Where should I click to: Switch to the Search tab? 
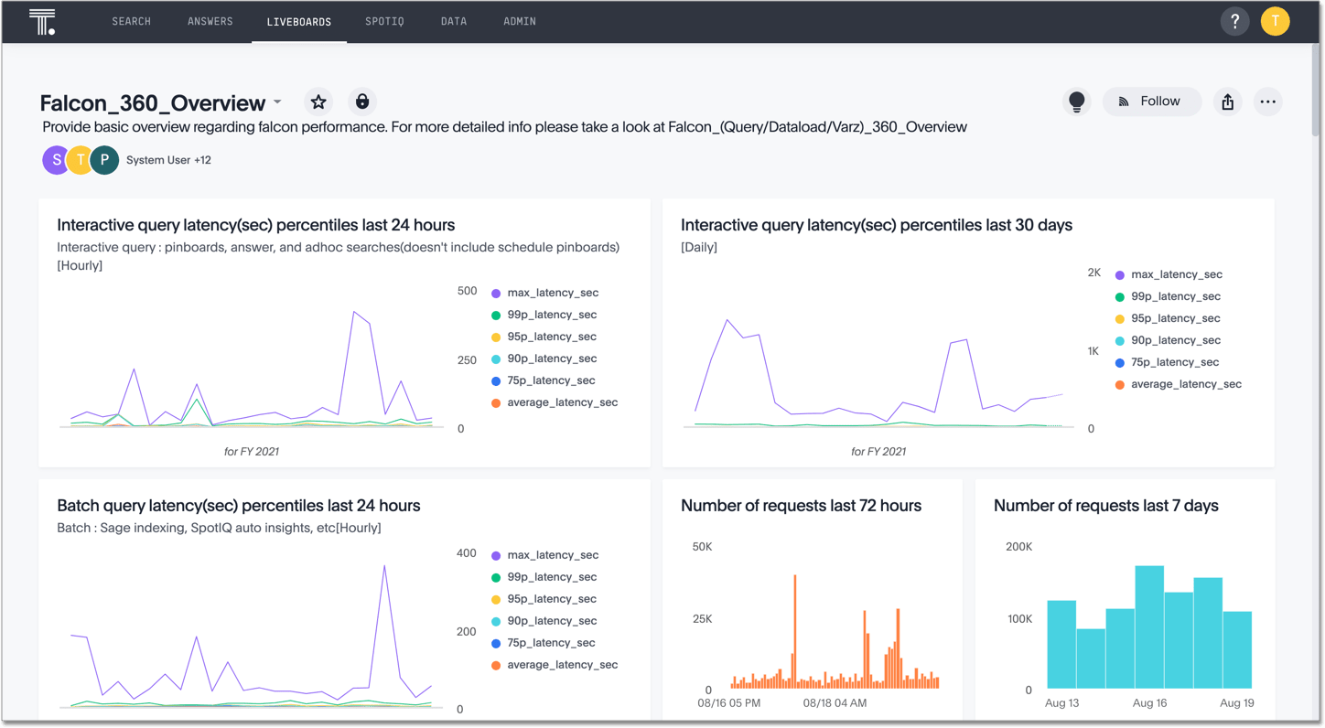[x=131, y=21]
